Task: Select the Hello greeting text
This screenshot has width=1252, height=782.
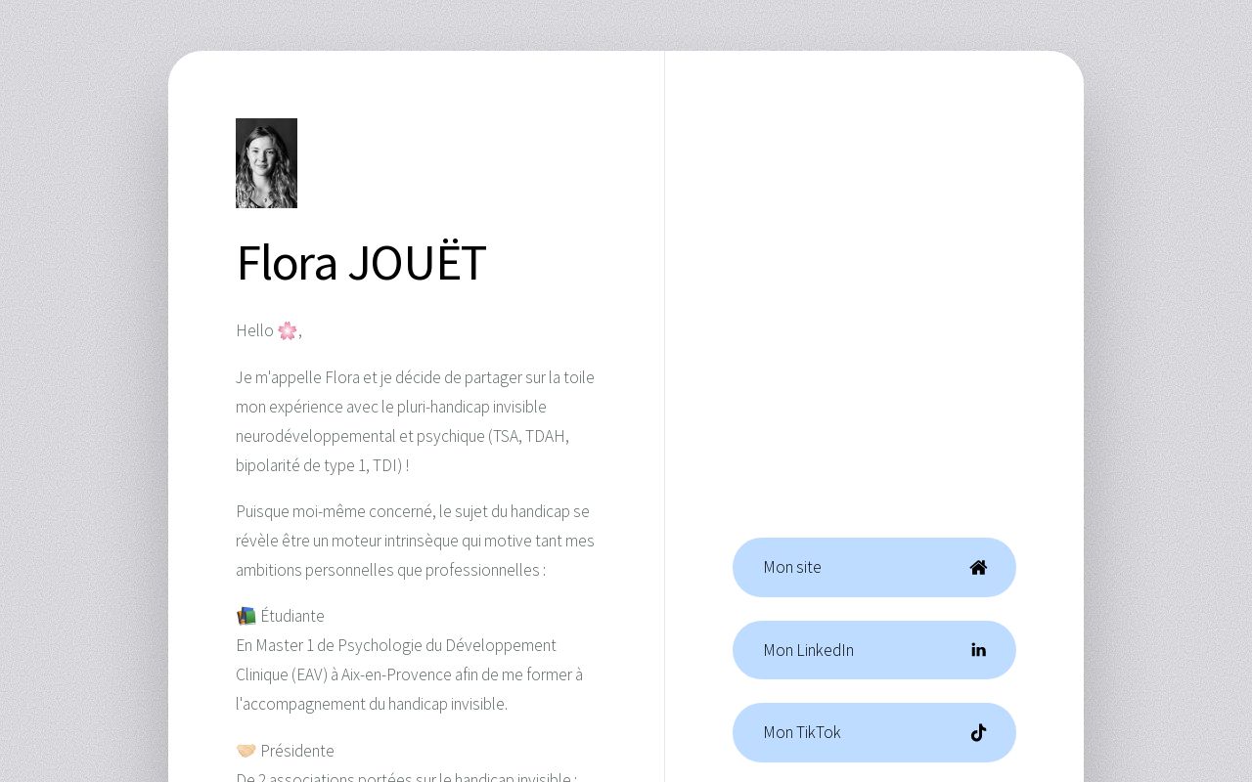Action: click(x=257, y=330)
